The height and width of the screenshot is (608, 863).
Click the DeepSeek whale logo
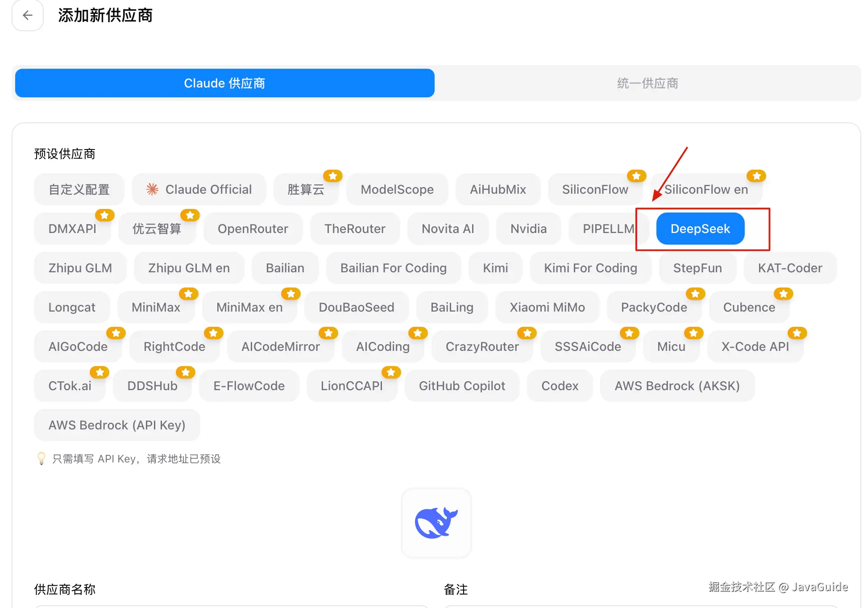(436, 523)
